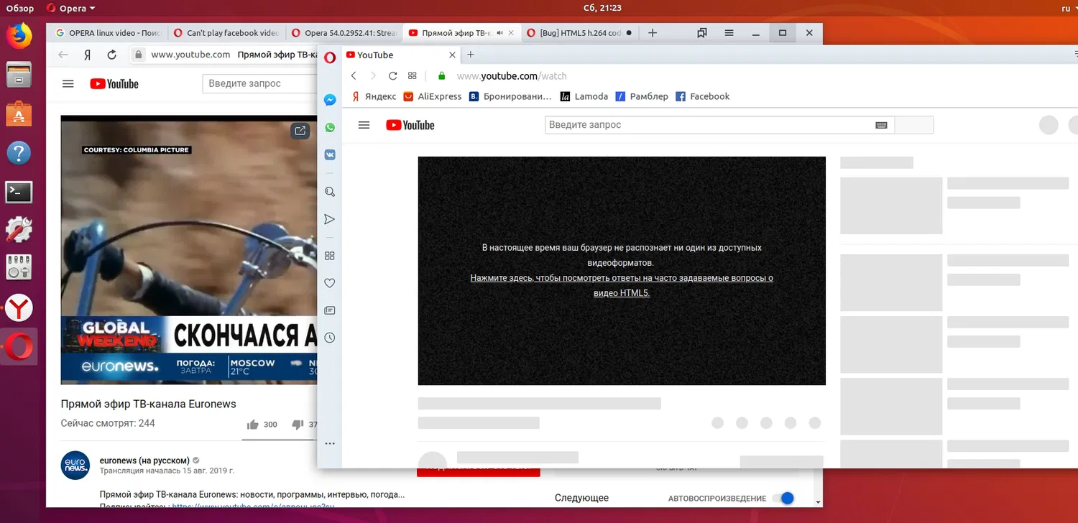Open Facebook Messenger in Opera sidebar

point(330,101)
